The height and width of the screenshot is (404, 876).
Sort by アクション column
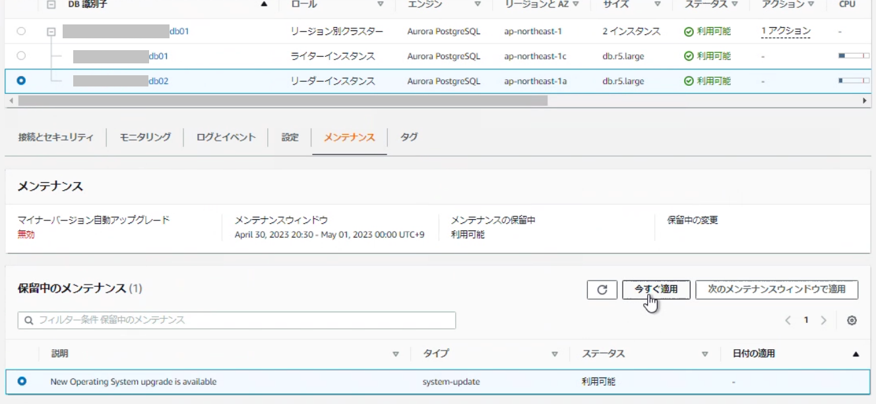[x=811, y=5]
